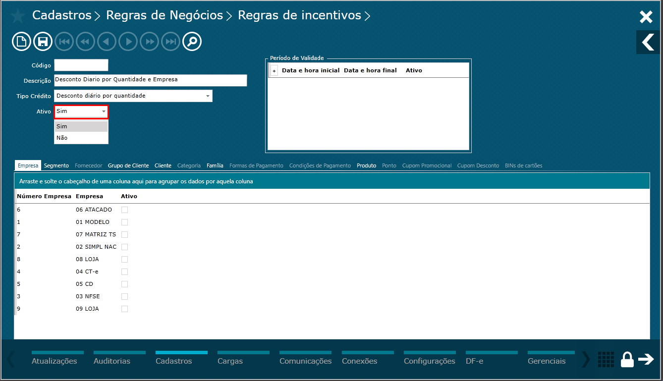The height and width of the screenshot is (381, 663).
Task: Click the fast rewind navigation button
Action: [x=86, y=42]
